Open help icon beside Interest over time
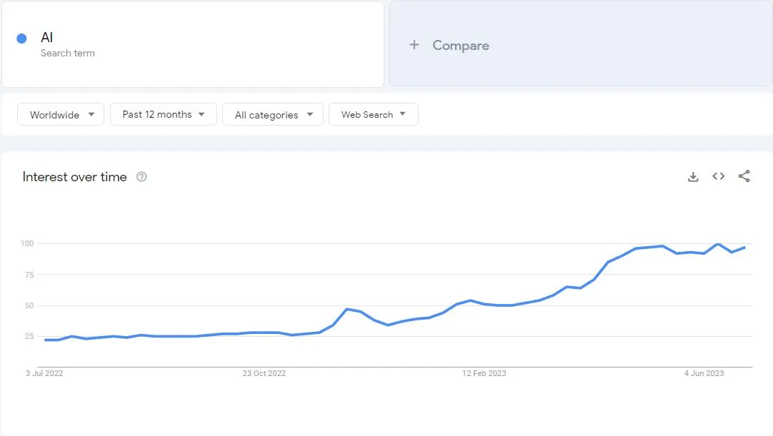The image size is (773, 436). point(141,177)
